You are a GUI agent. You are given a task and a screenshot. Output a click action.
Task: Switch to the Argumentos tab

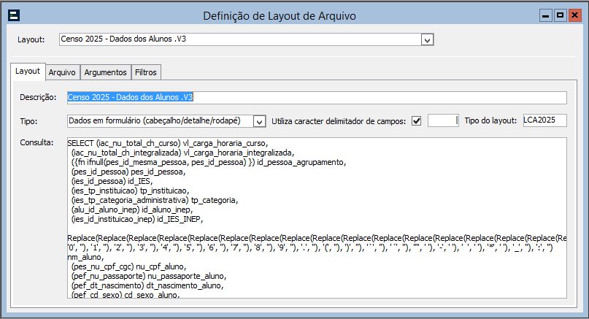tap(106, 72)
